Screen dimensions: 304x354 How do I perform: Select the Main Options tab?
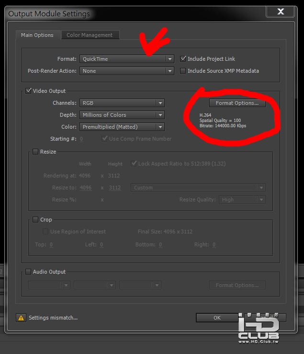37,35
